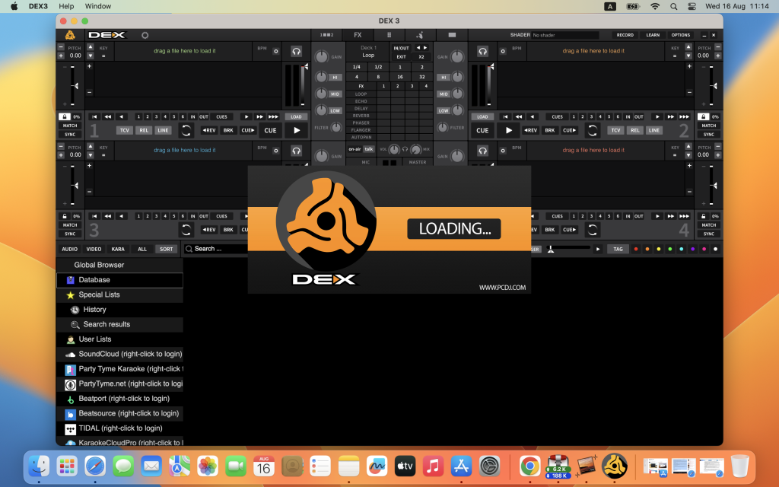Image resolution: width=779 pixels, height=487 pixels.
Task: Start playback on deck 2
Action: (508, 130)
